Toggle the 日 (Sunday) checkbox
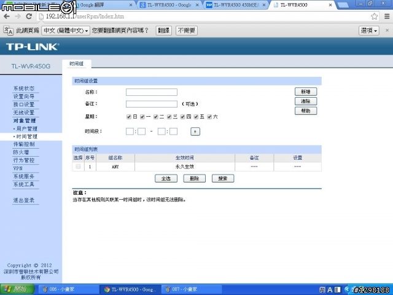 [129, 117]
